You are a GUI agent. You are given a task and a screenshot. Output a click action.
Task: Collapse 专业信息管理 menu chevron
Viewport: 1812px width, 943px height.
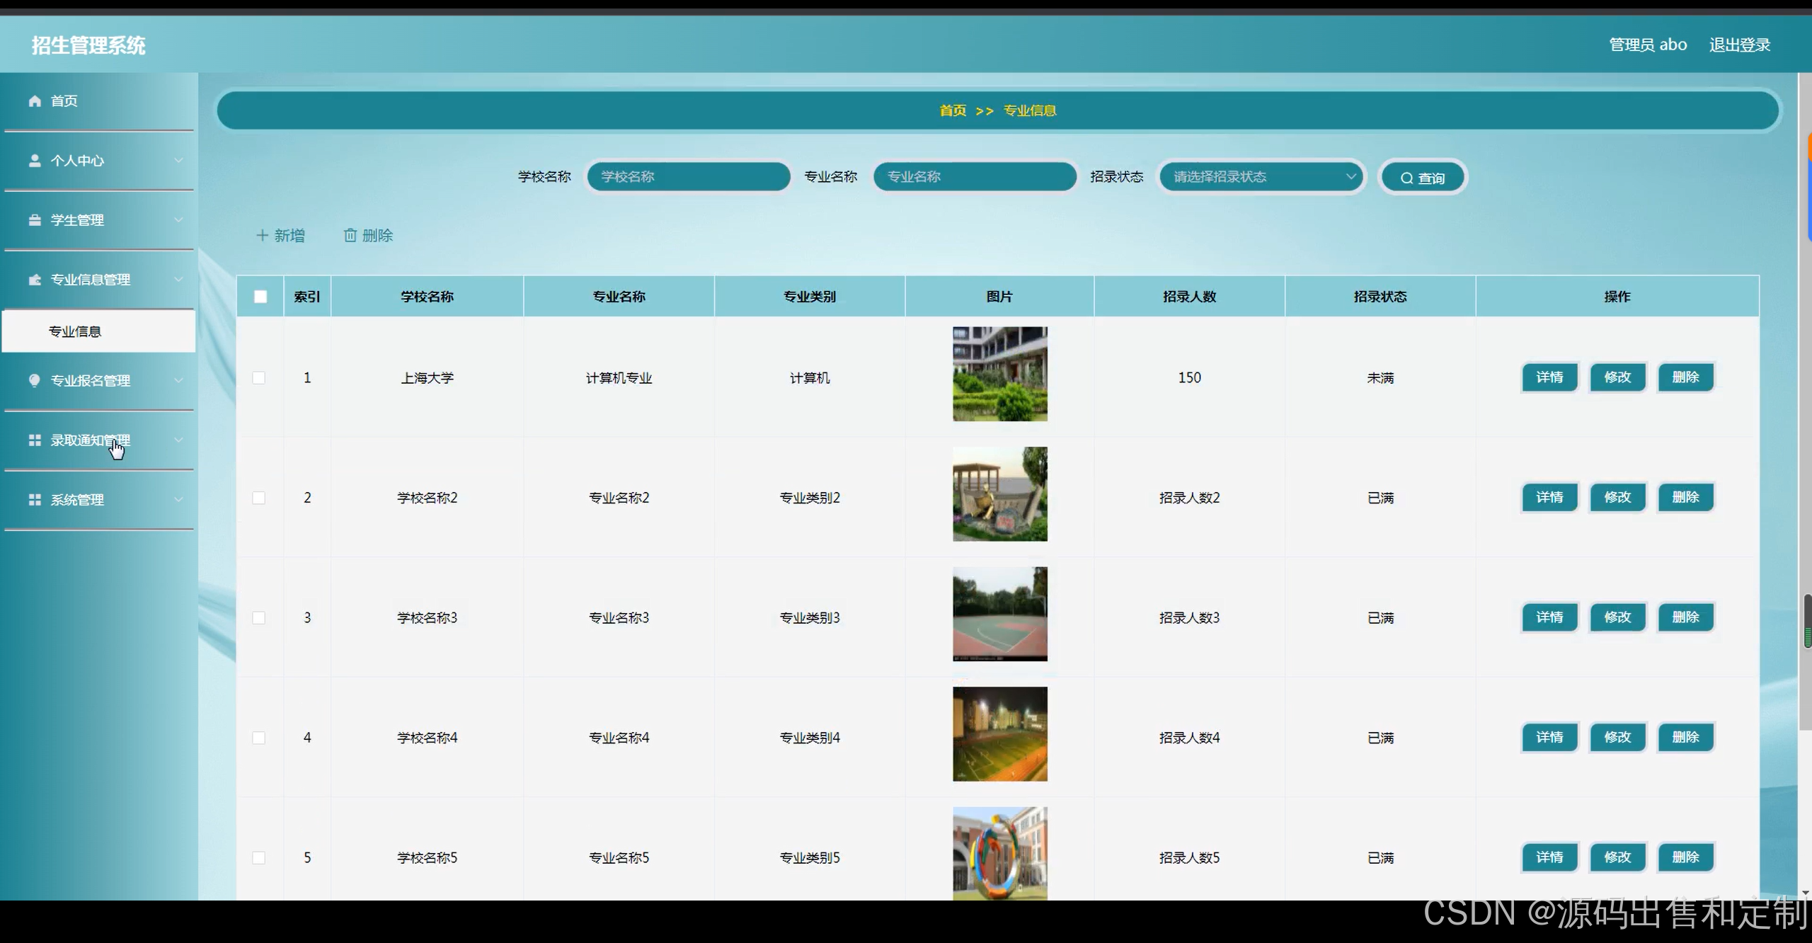coord(178,280)
